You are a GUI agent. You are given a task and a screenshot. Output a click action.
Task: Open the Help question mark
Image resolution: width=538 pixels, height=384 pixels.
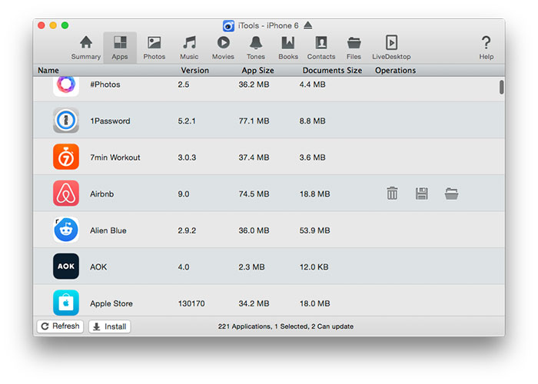[487, 48]
